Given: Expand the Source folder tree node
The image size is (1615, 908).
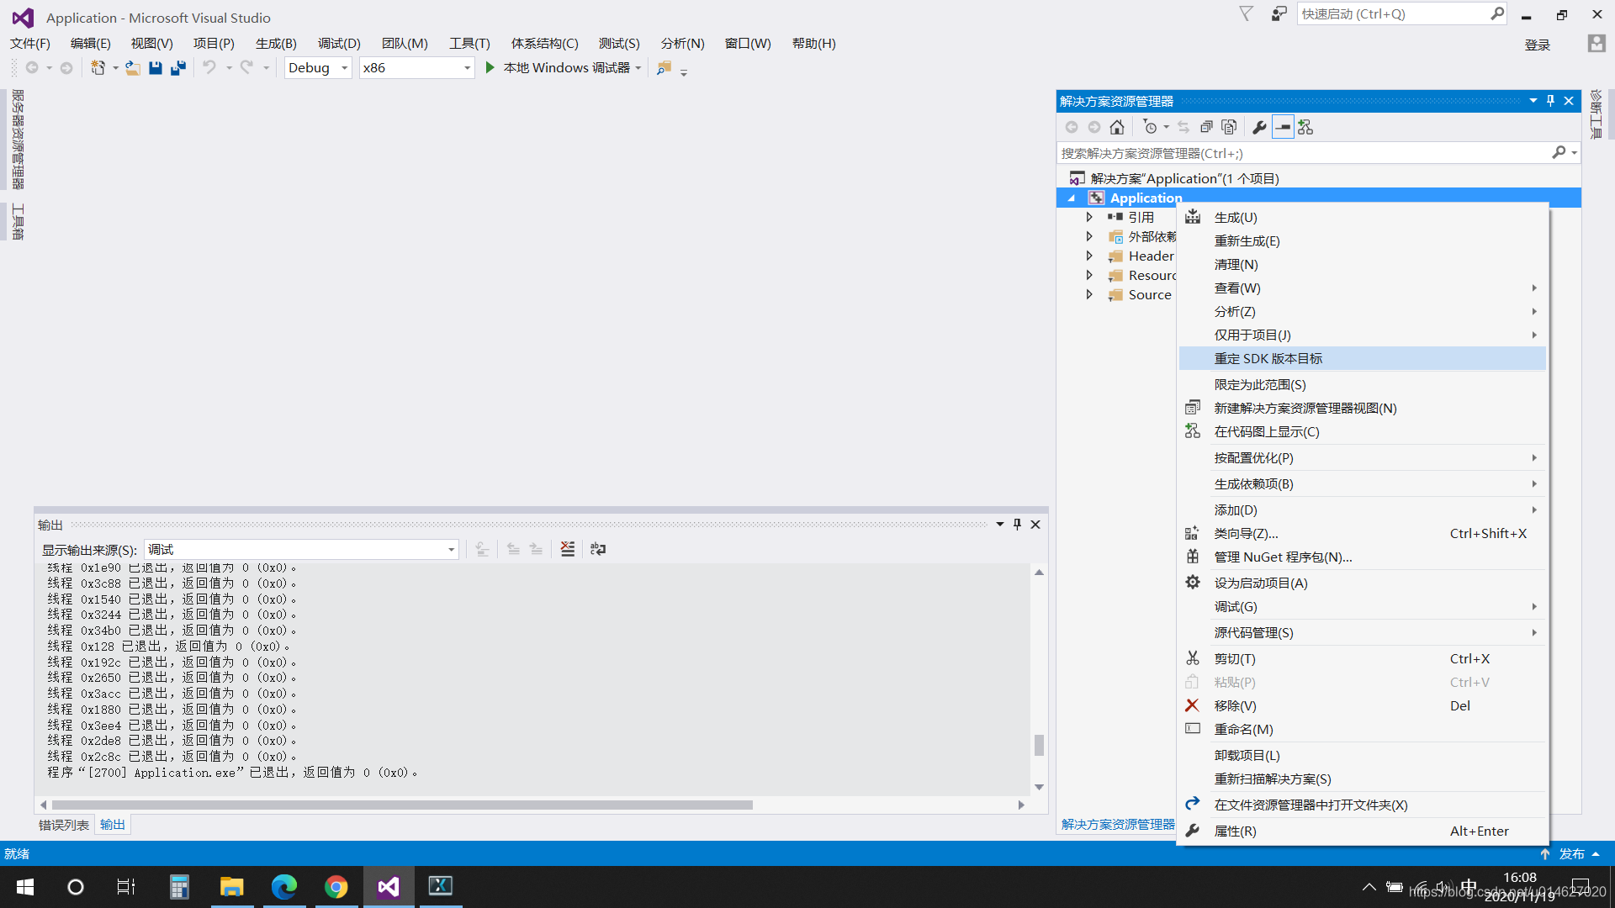Looking at the screenshot, I should (1089, 295).
